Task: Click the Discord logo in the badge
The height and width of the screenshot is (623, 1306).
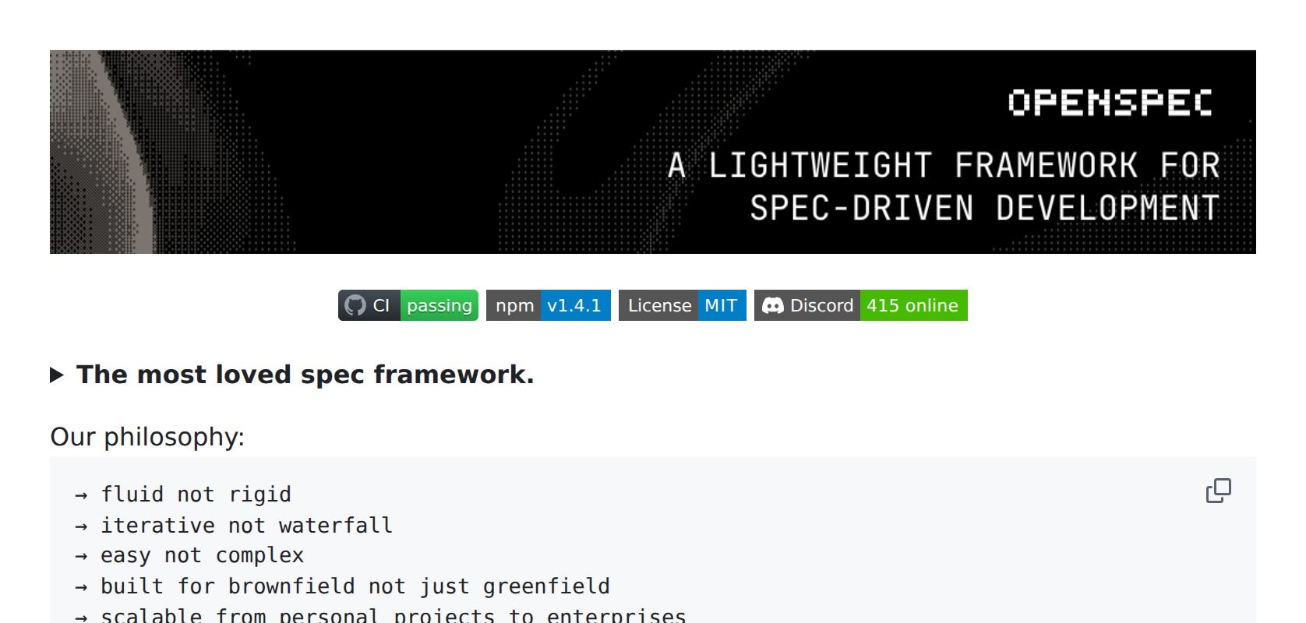Action: (772, 305)
